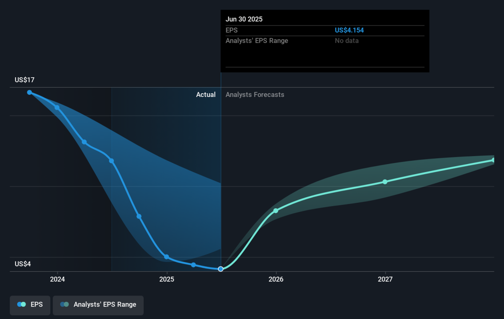The width and height of the screenshot is (504, 319).
Task: Click the forecast data point at 2027
Action: [x=385, y=182]
